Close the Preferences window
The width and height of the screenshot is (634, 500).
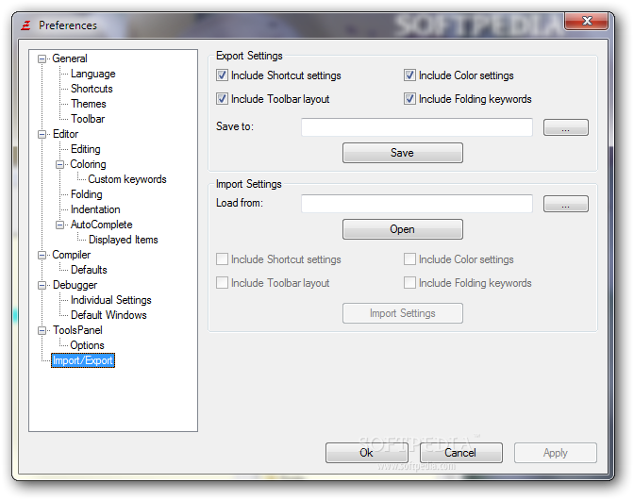(586, 21)
